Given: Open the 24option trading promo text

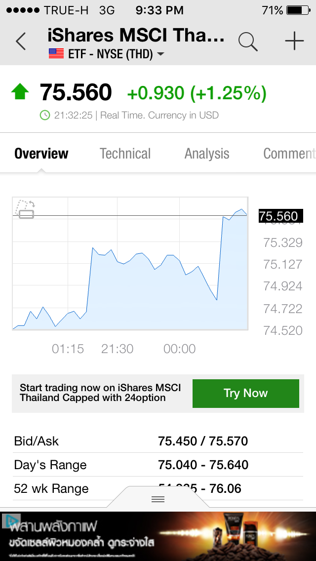Looking at the screenshot, I should tap(100, 393).
